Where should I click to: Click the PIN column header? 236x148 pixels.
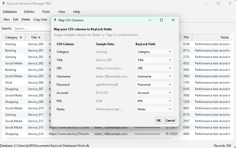coord(186,37)
